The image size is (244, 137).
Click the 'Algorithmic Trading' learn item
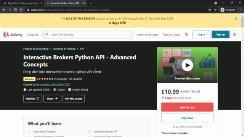(x=44, y=132)
